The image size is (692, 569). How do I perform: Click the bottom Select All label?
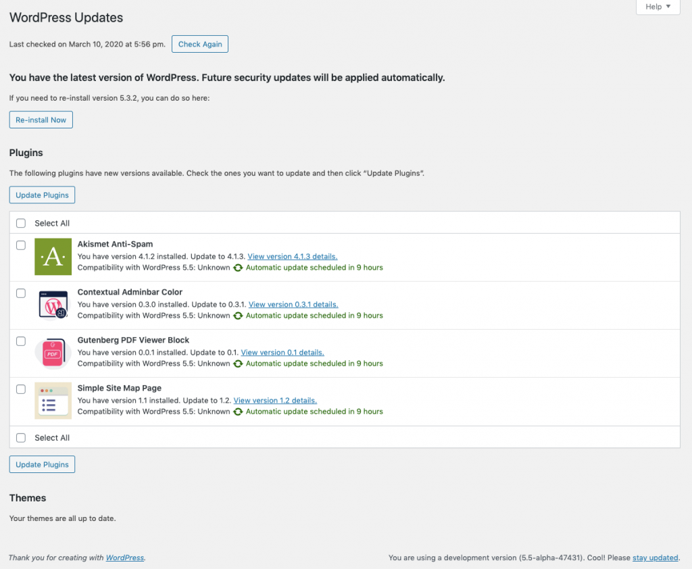tap(52, 438)
